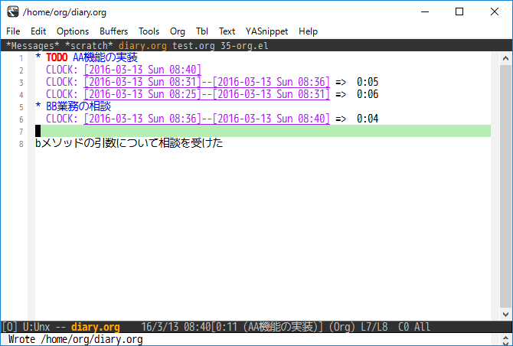Switch to the *Messages* buffer tab
513x346 pixels.
coord(32,45)
